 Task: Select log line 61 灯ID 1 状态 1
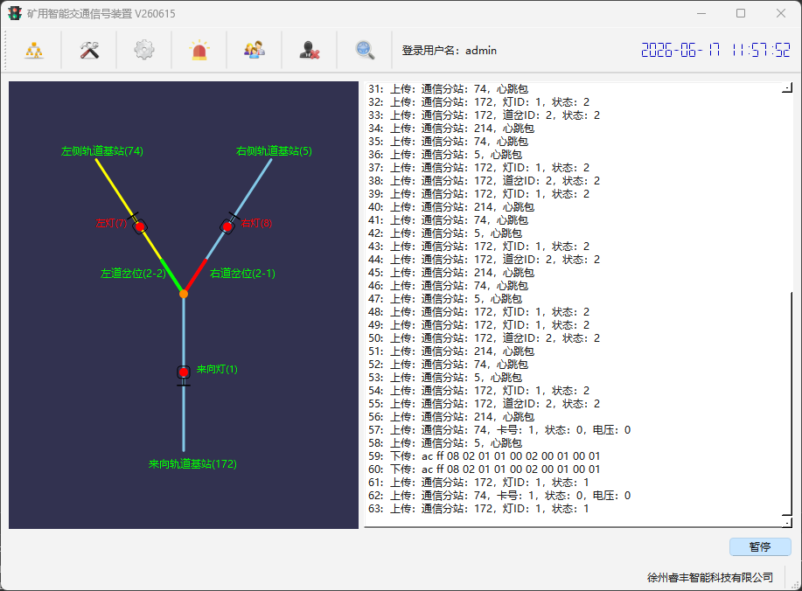point(478,482)
